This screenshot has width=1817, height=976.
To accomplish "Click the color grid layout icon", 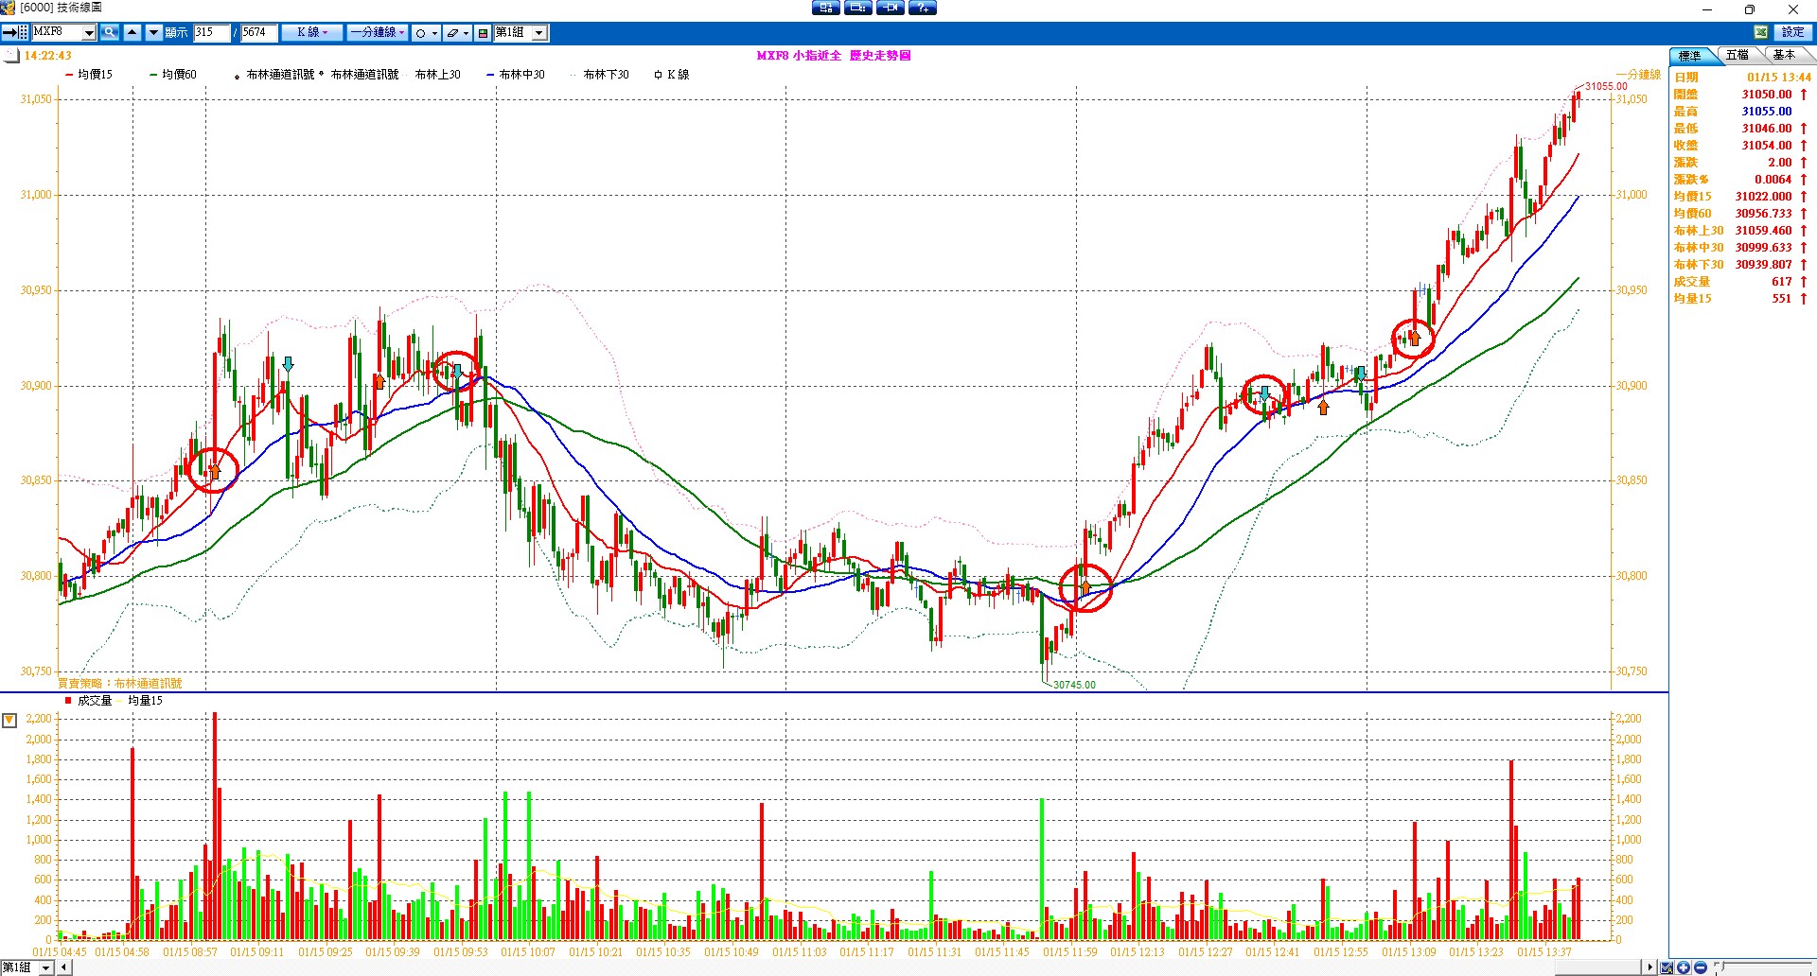I will (483, 32).
